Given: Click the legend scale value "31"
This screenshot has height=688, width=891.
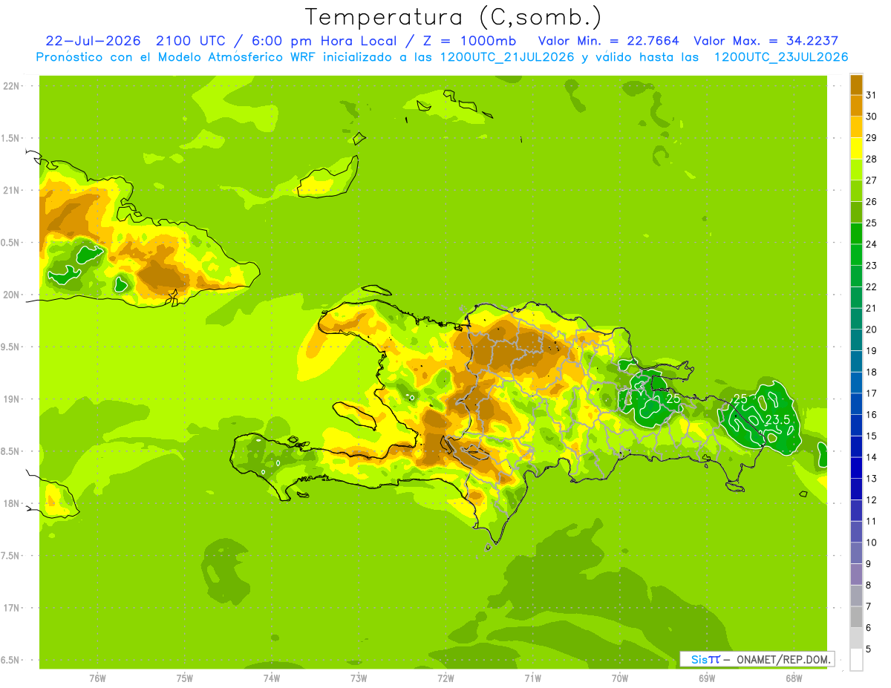Looking at the screenshot, I should [871, 95].
